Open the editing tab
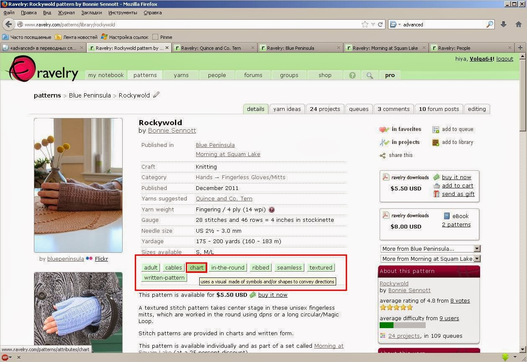 [x=477, y=109]
